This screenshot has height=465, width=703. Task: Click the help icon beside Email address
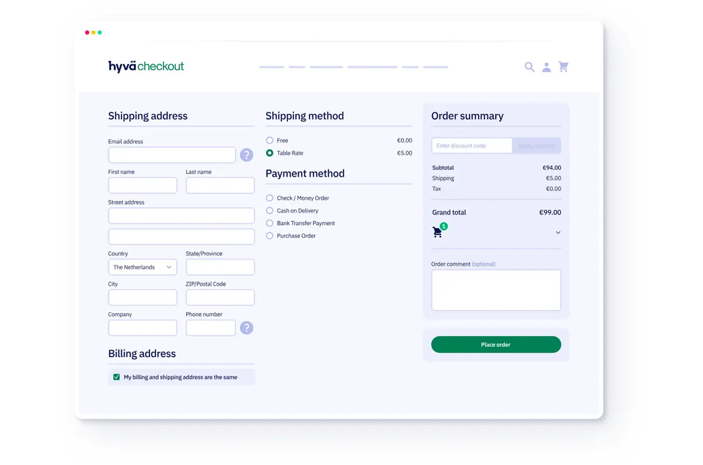point(247,155)
